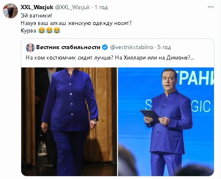Open the three-dot more options menu
This screenshot has height=179, width=221.
pos(211,7)
